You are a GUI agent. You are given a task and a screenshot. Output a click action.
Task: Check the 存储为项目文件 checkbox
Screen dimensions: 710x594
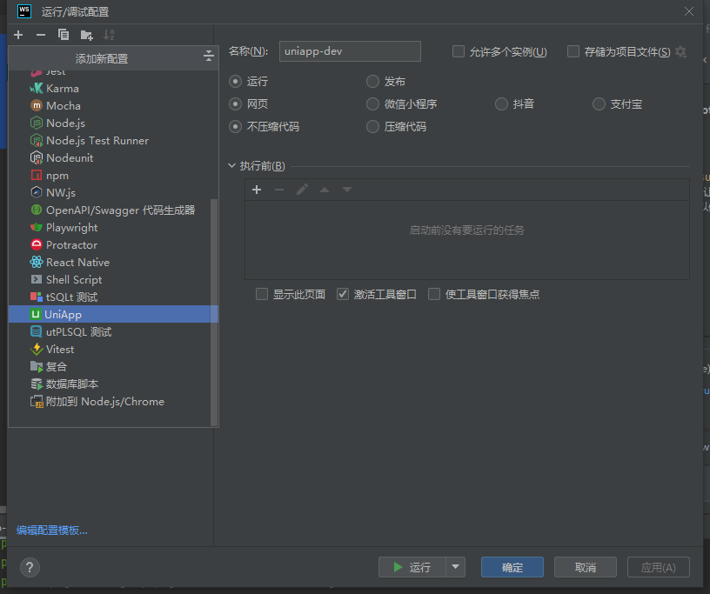tap(573, 52)
